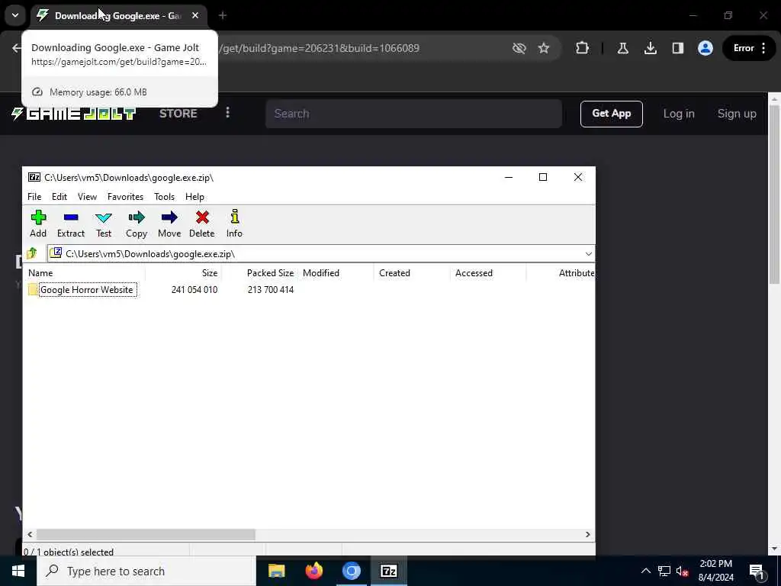Sort by Size column header
Viewport: 781px width, 586px height.
pyautogui.click(x=183, y=273)
